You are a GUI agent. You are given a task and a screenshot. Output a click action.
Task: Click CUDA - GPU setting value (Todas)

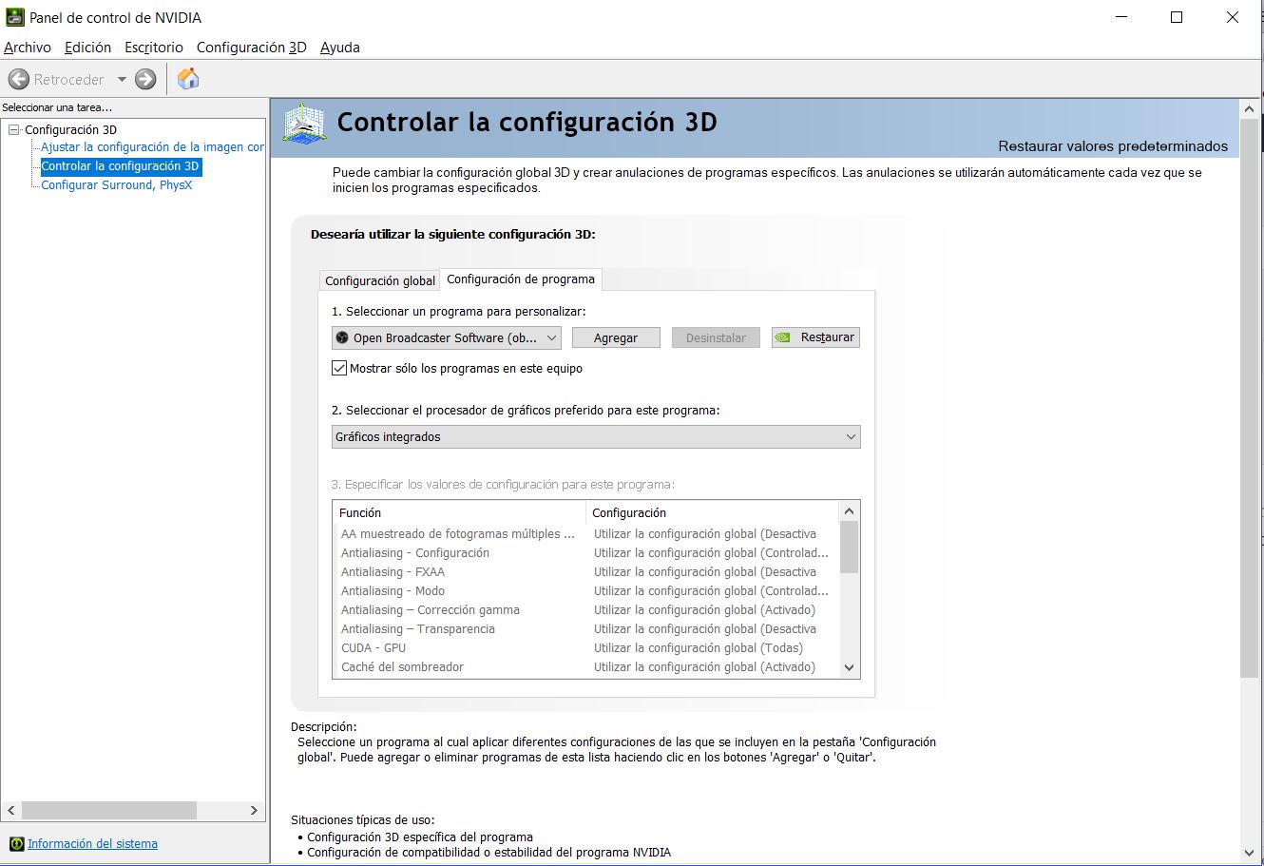699,648
